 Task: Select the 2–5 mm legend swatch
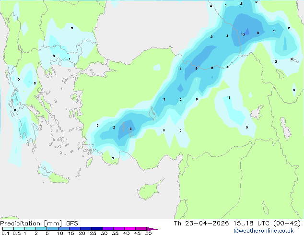coord(41,229)
